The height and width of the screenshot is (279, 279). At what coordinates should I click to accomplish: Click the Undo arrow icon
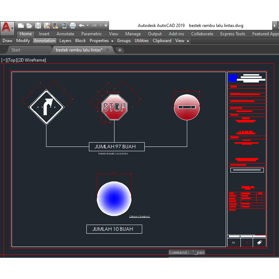click(81, 26)
